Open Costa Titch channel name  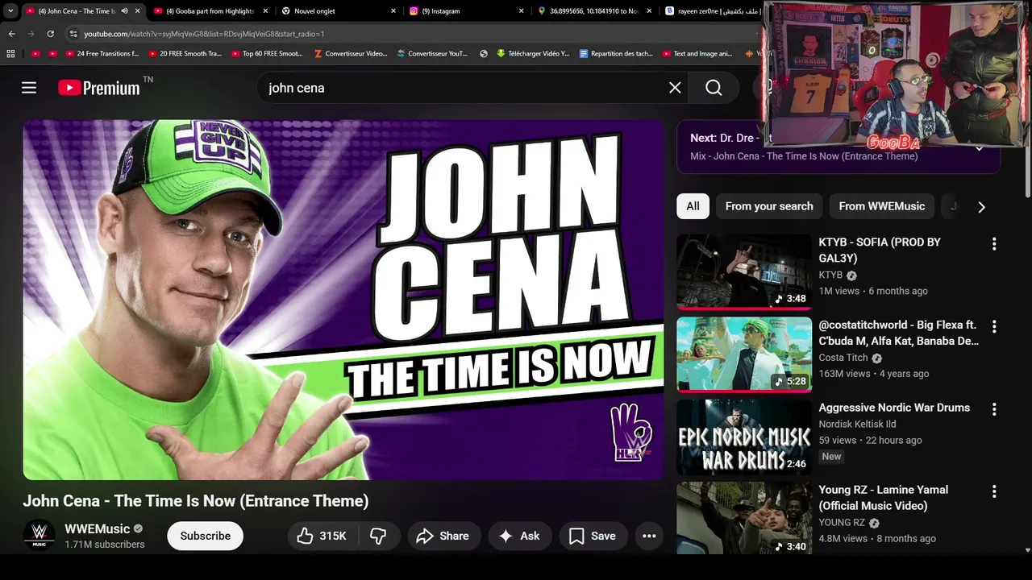pyautogui.click(x=843, y=358)
